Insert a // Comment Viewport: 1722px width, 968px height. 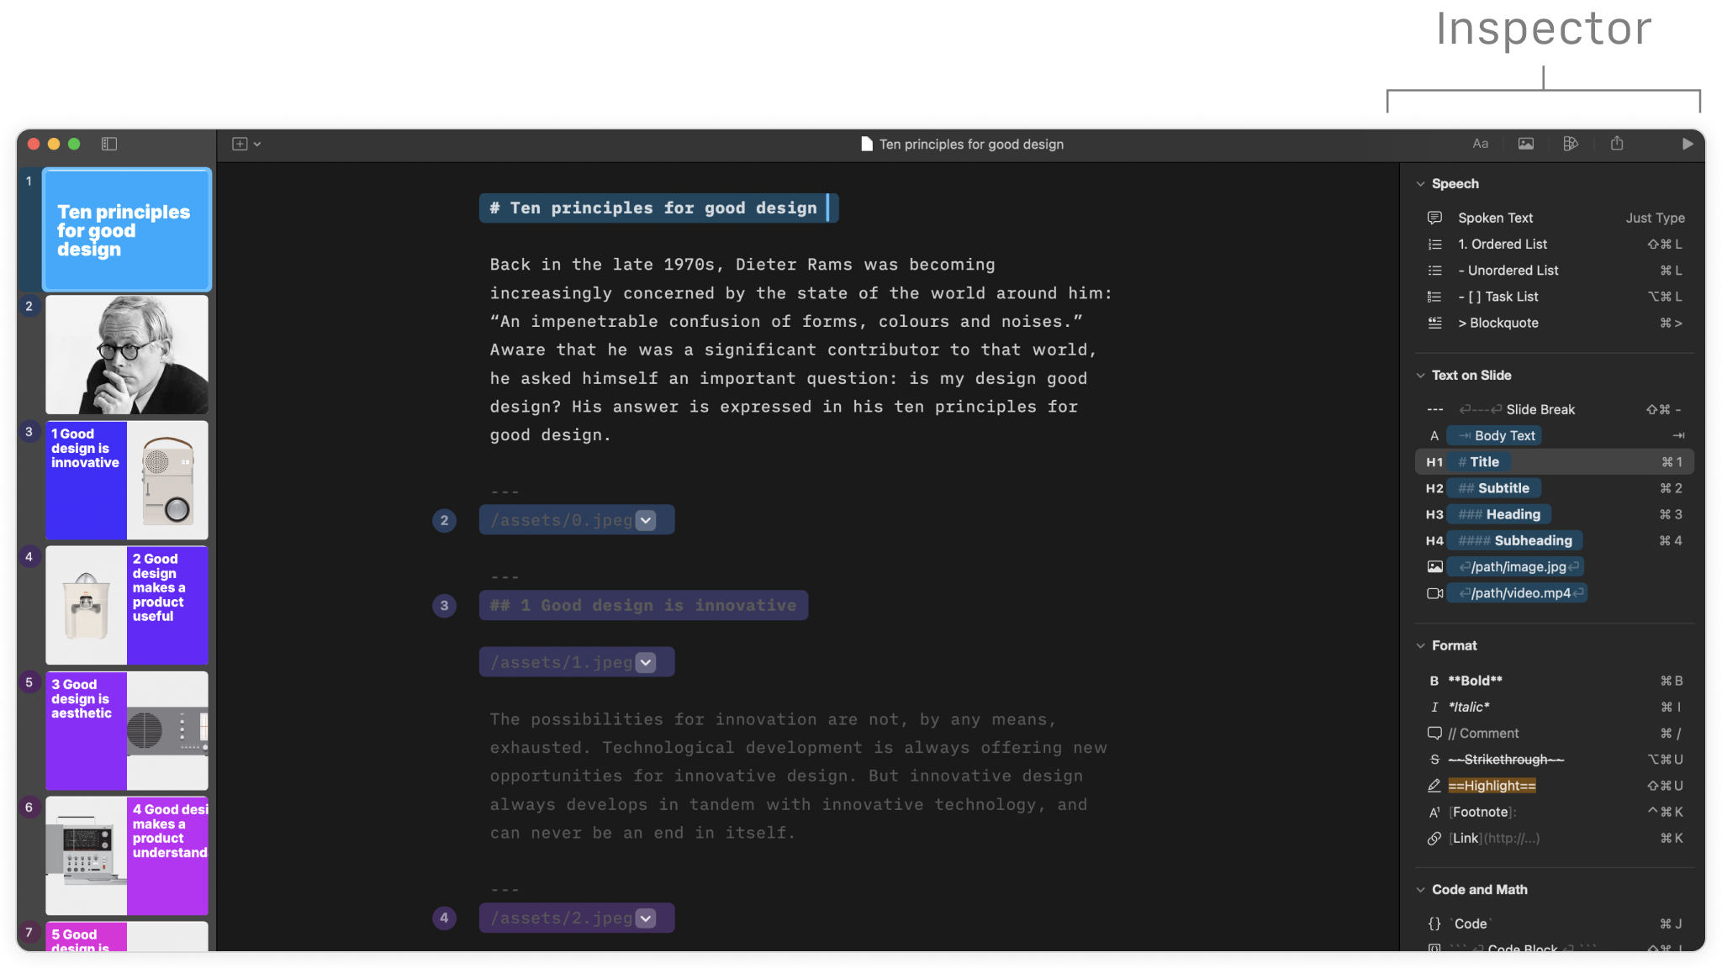pyautogui.click(x=1555, y=734)
